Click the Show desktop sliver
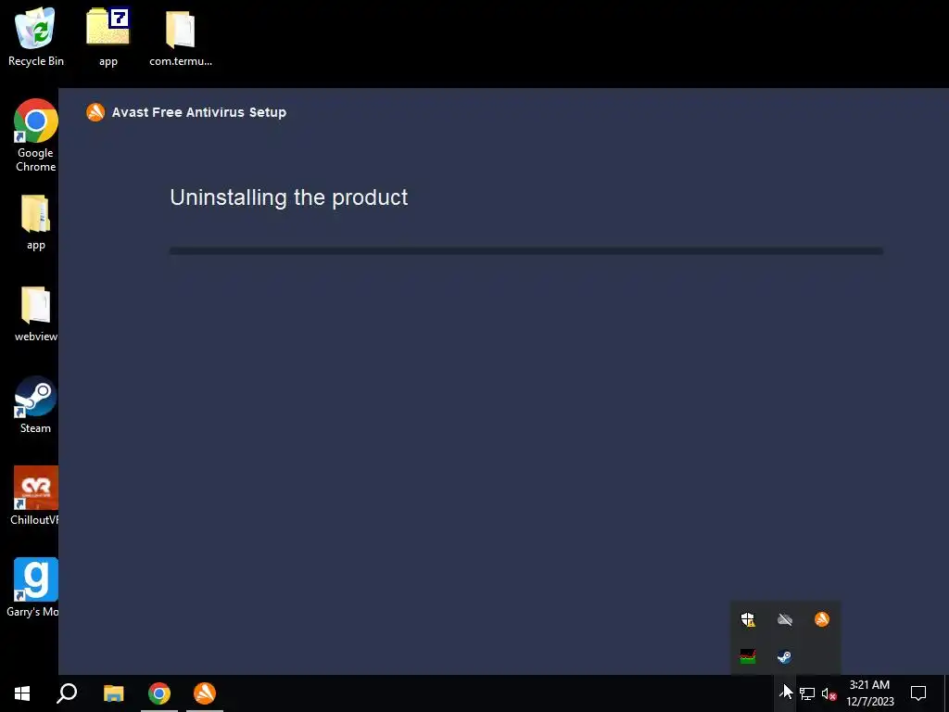Screen dimensions: 949x712 (946, 693)
